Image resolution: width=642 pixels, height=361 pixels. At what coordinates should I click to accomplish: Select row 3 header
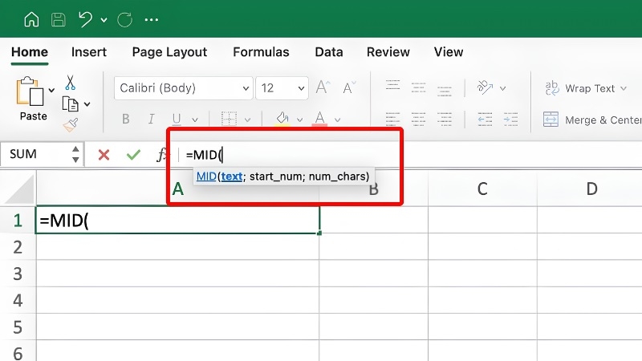(x=18, y=274)
